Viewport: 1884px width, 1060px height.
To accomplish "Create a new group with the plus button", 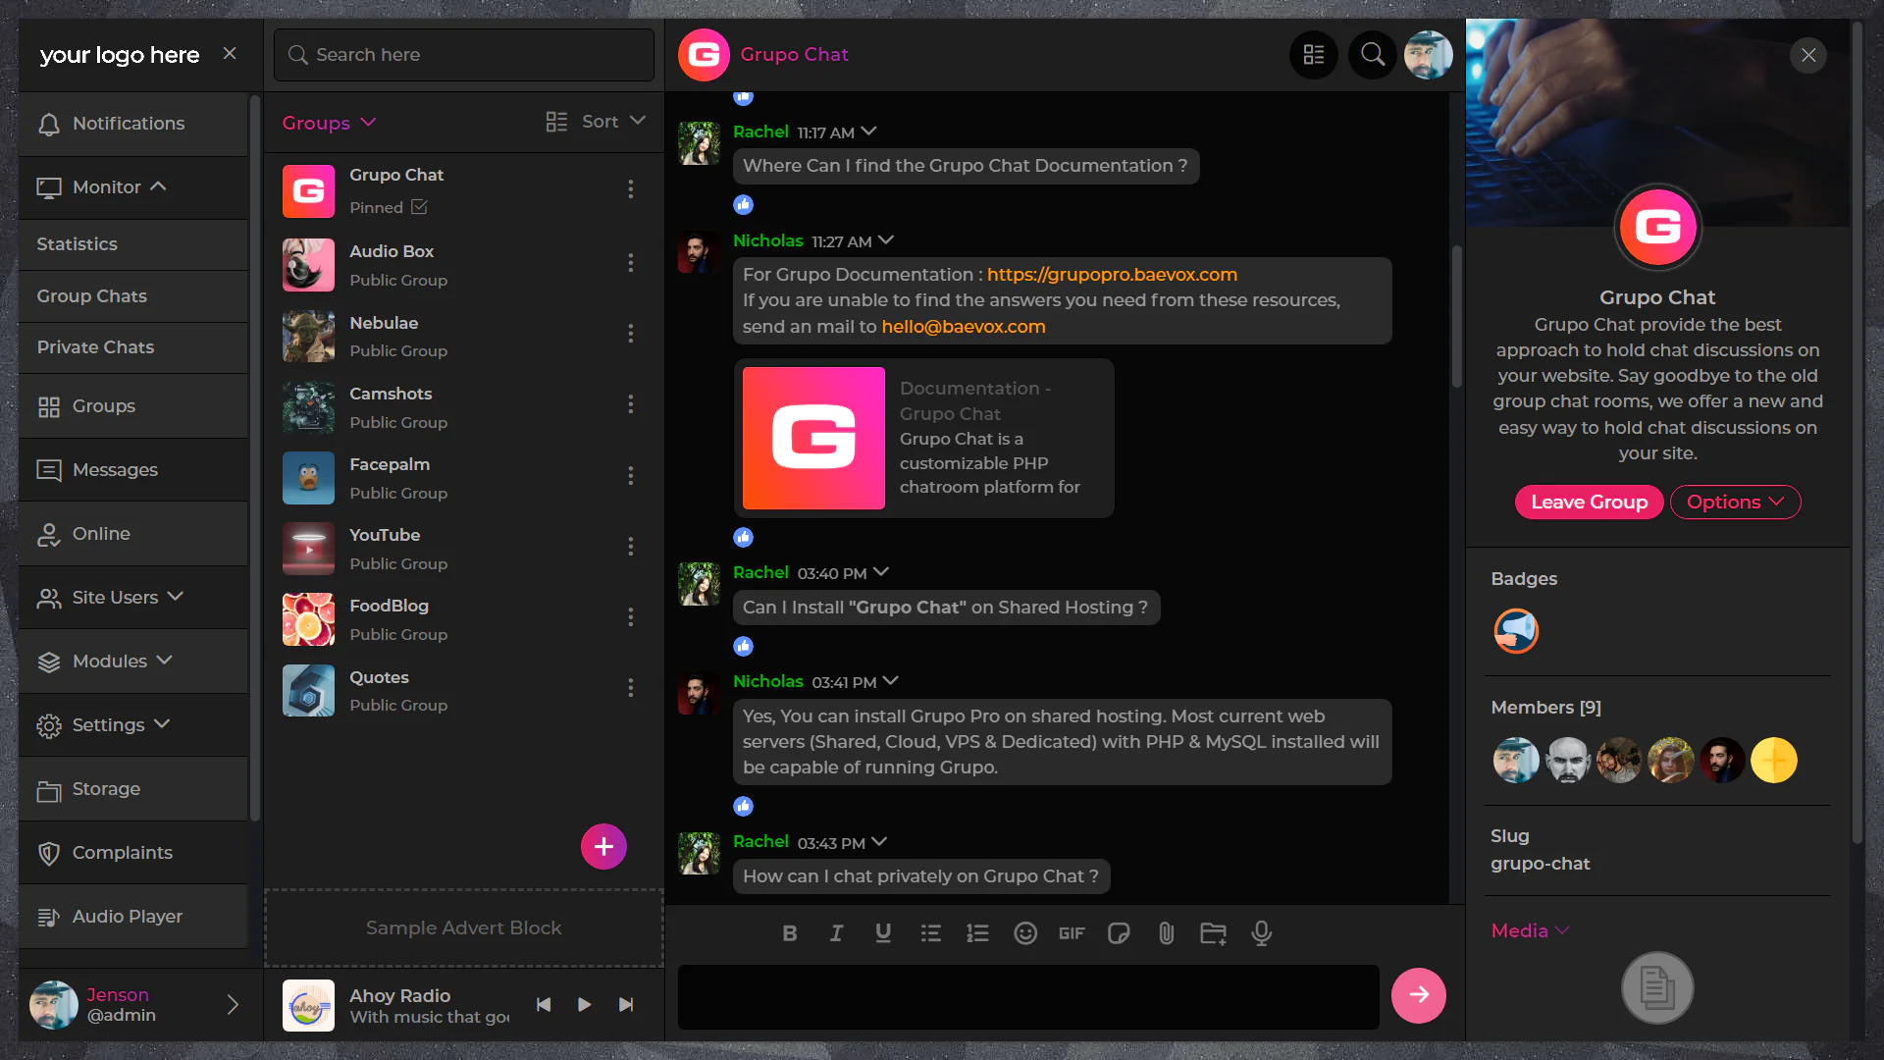I will point(602,846).
